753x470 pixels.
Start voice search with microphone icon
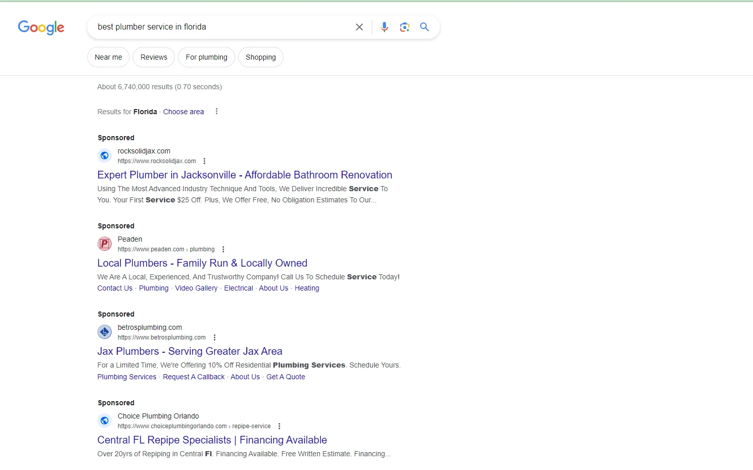[384, 27]
